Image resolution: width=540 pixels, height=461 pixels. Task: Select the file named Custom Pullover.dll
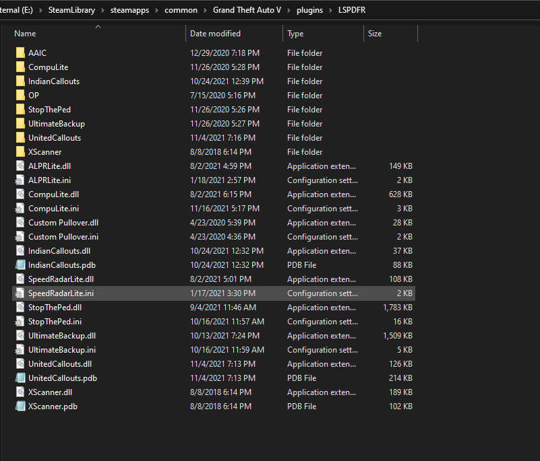63,222
